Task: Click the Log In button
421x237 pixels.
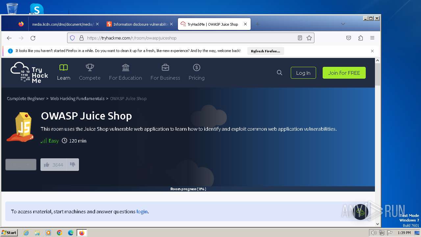Action: coord(303,73)
